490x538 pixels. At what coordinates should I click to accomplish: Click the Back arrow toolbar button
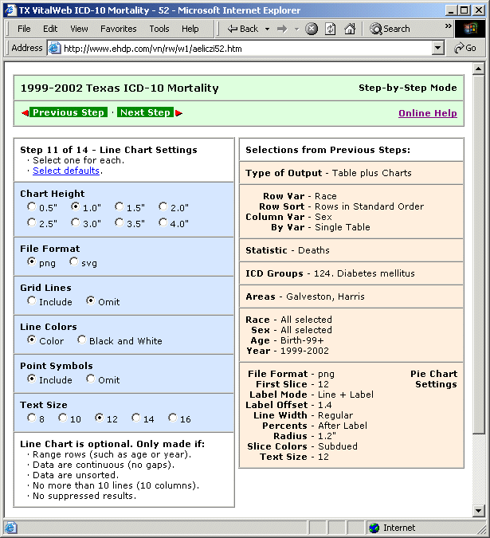[x=243, y=29]
